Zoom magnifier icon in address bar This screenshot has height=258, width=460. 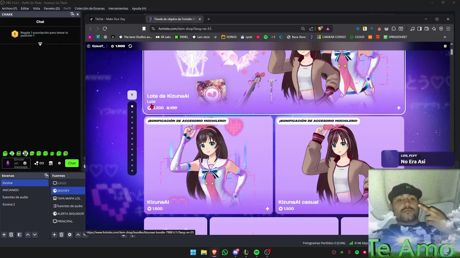303,29
